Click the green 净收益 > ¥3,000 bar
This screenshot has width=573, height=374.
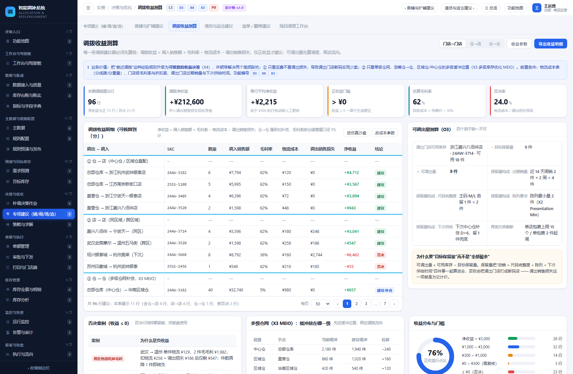(x=512, y=339)
